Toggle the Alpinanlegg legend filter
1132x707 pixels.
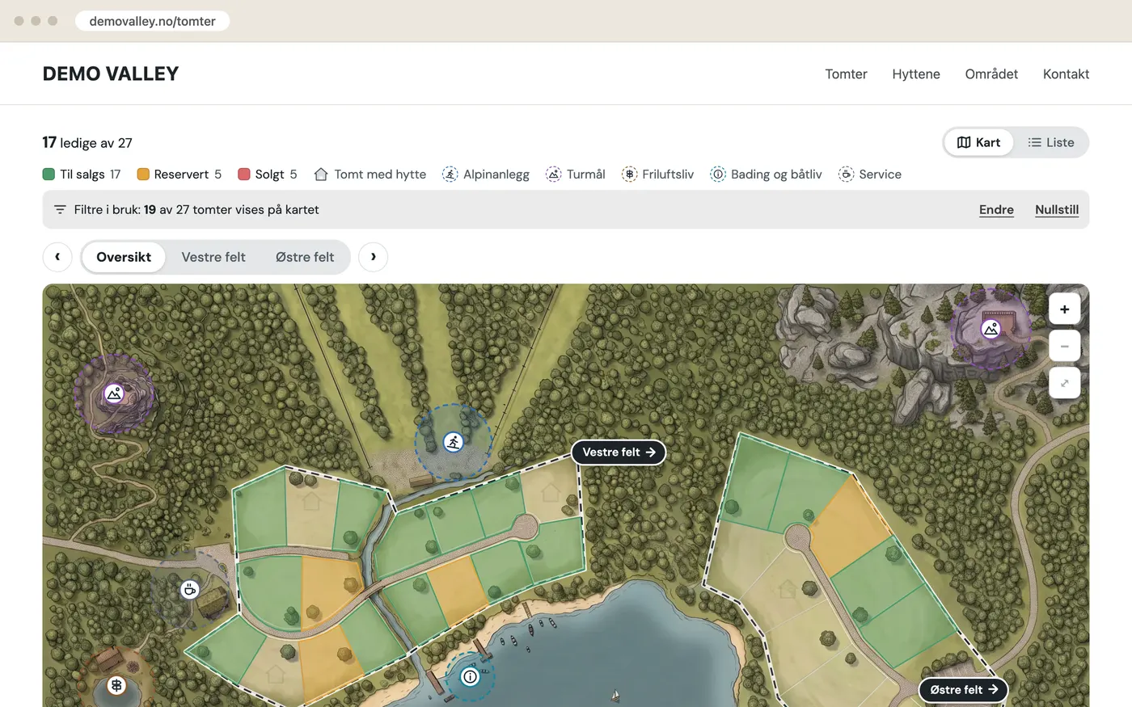pos(486,174)
